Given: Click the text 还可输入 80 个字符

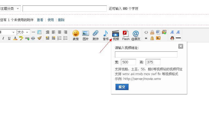Looking at the screenshot, I should (123, 9).
